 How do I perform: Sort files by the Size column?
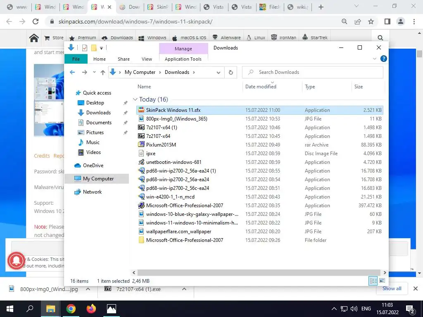click(359, 87)
